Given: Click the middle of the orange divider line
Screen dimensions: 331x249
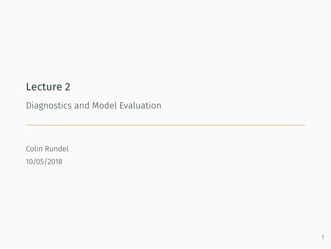Looking at the screenshot, I should pos(165,125).
